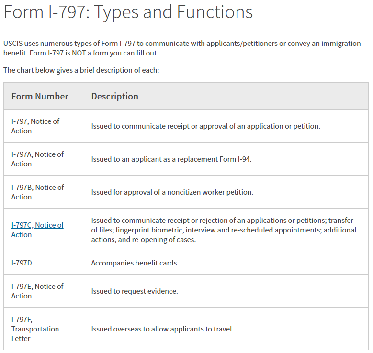Viewport: 373px width, 353px height.
Task: Select the 'I-797B, Notice of Action' cell
Action: point(37,192)
